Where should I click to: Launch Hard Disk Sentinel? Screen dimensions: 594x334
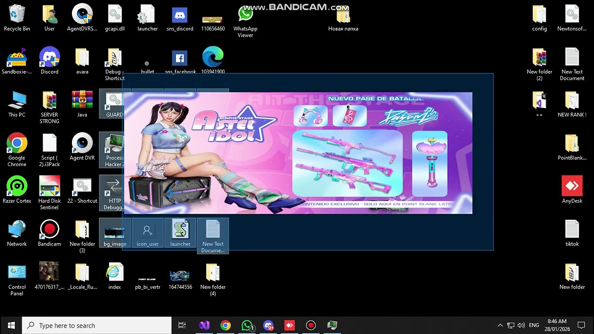pyautogui.click(x=49, y=194)
